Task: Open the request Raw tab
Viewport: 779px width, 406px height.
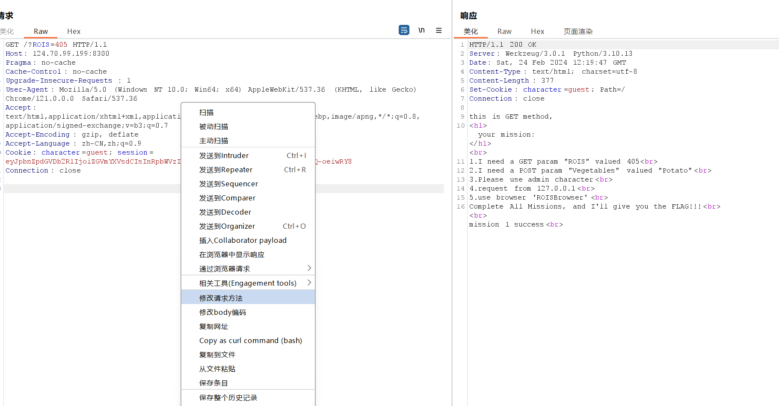Action: tap(41, 31)
